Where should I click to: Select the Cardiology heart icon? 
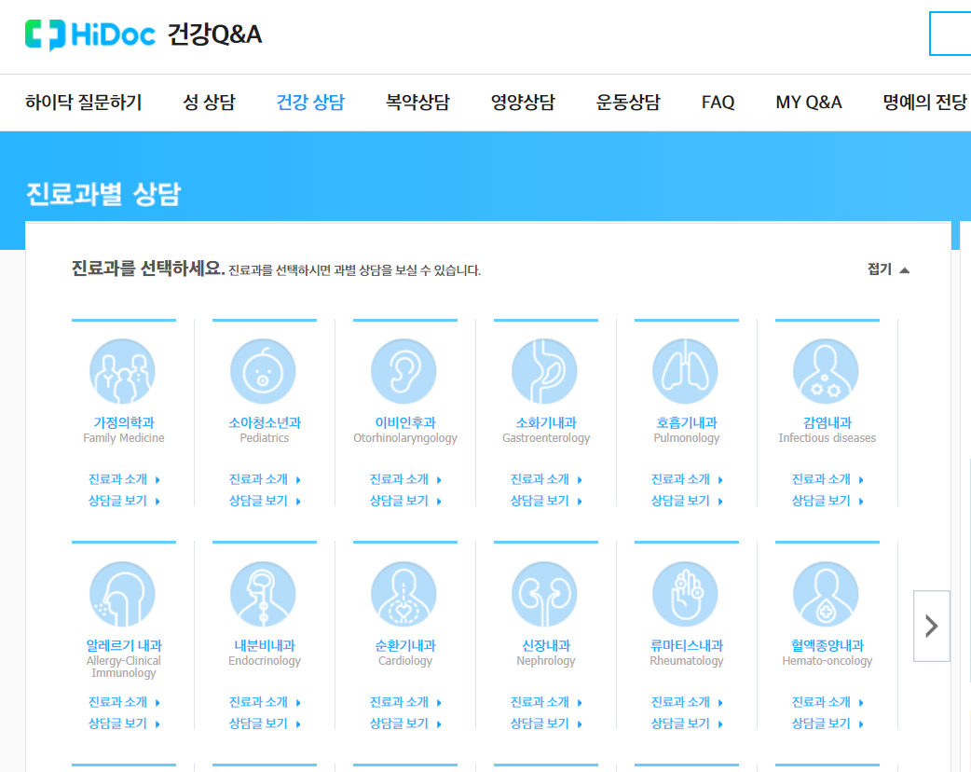(x=405, y=593)
